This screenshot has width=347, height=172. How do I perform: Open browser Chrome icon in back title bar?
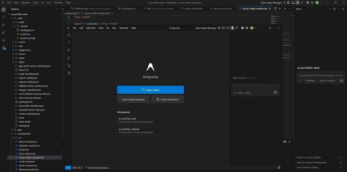pos(308,3)
